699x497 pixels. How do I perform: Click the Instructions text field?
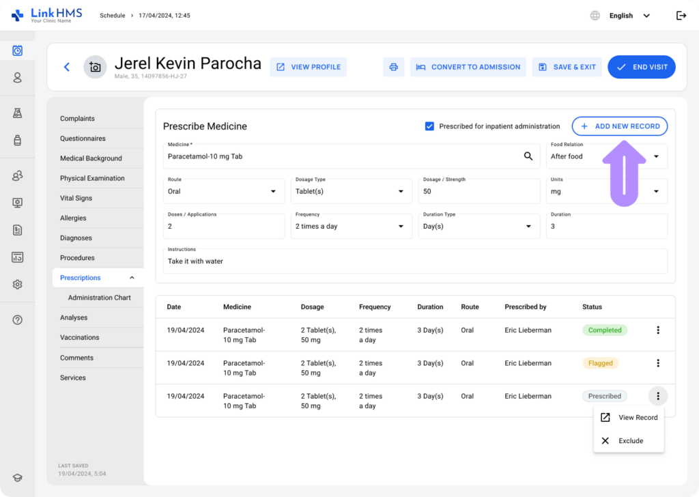[415, 261]
